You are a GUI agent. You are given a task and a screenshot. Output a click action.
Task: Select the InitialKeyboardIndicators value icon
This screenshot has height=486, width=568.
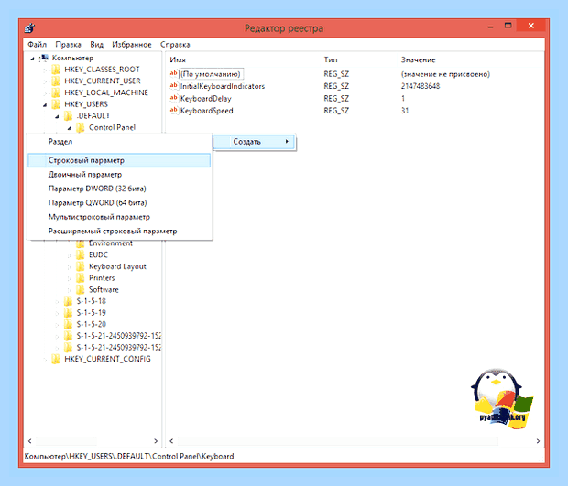173,86
